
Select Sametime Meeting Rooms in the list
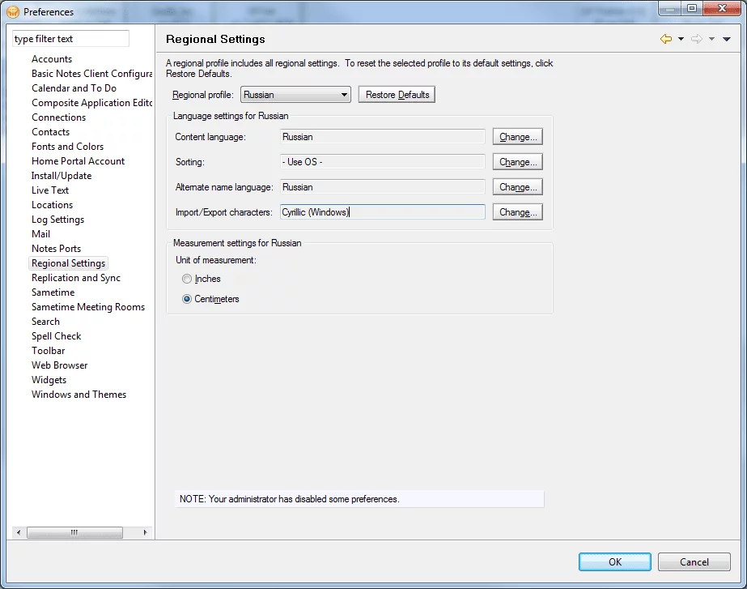[88, 307]
